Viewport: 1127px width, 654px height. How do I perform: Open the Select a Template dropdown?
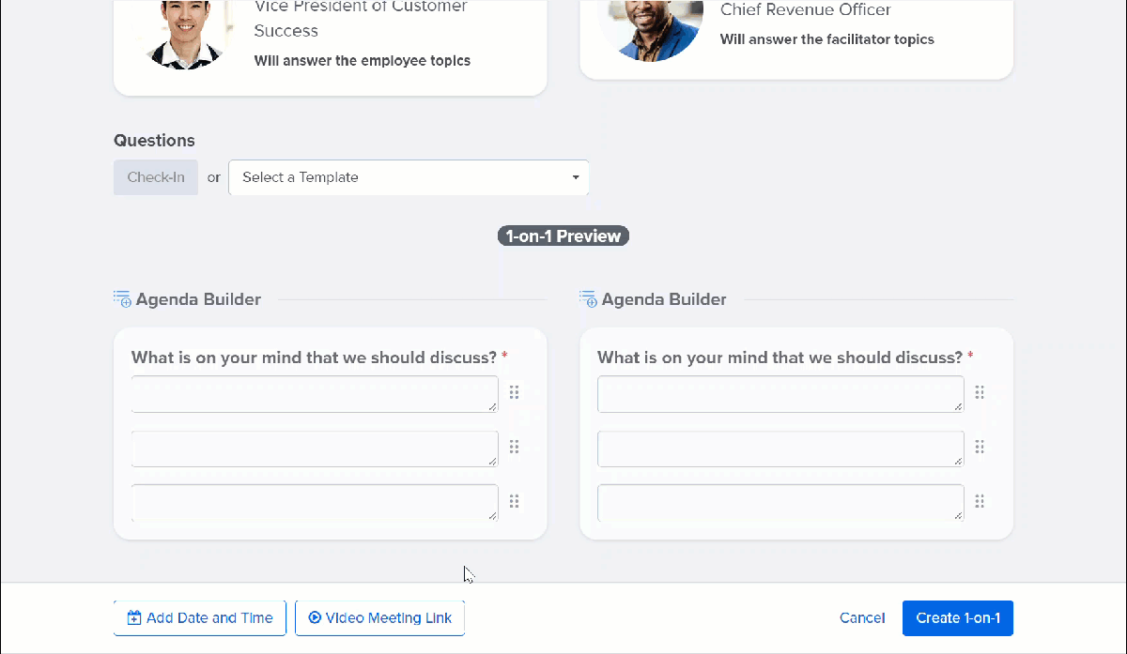(409, 177)
